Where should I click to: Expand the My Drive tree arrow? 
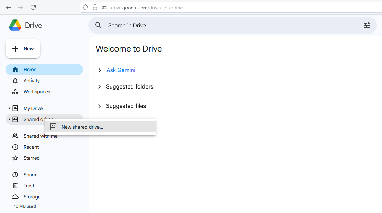[10, 108]
